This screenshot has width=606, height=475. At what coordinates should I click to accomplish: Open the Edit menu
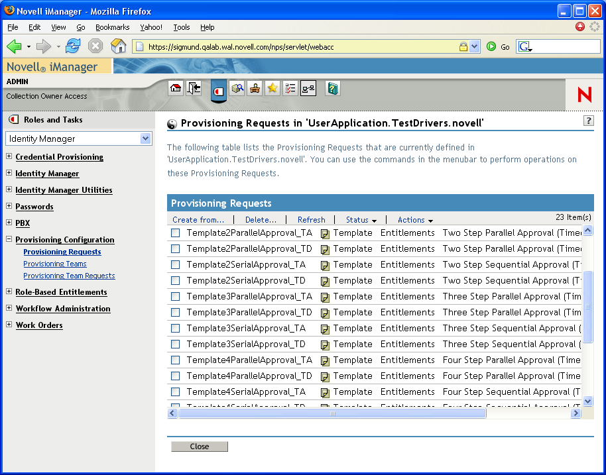[34, 27]
